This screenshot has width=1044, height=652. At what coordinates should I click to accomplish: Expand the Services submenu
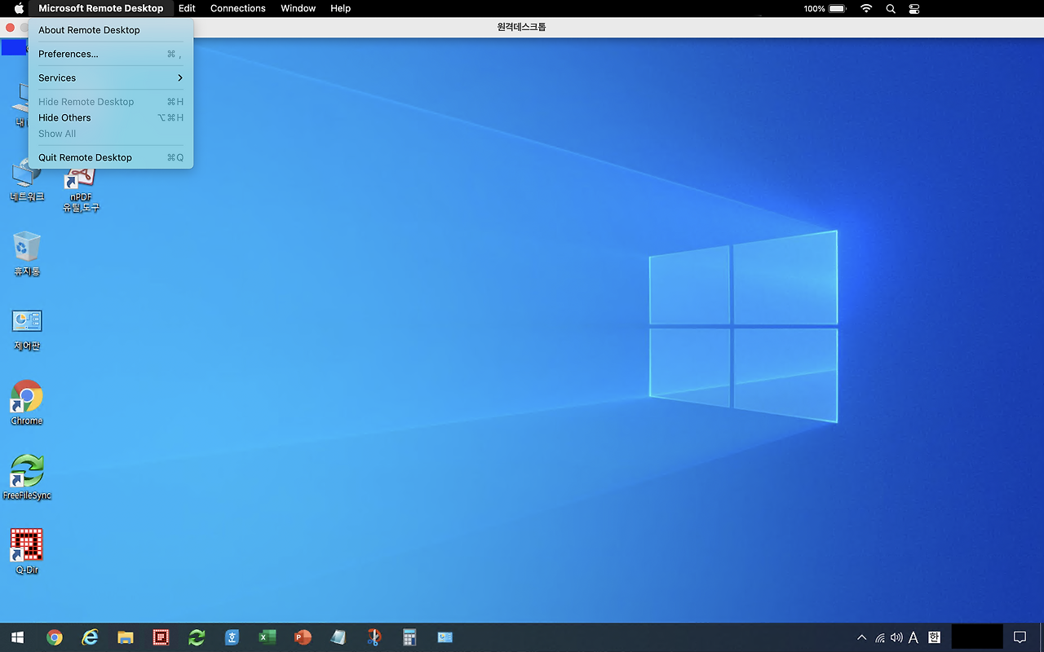coord(110,78)
